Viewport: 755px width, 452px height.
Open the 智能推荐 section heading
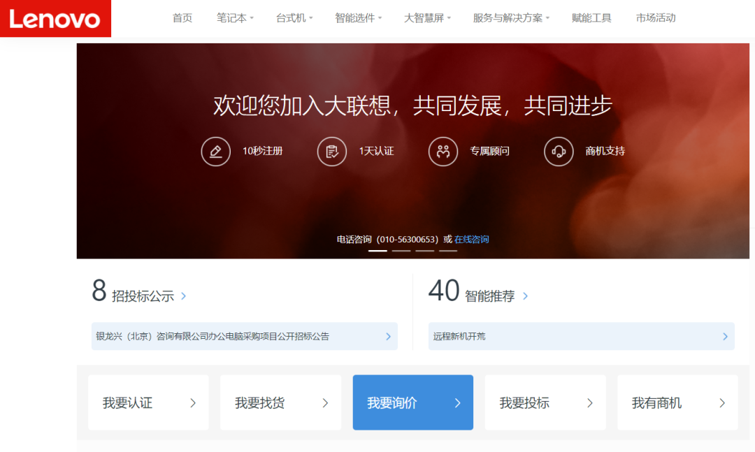pyautogui.click(x=489, y=296)
